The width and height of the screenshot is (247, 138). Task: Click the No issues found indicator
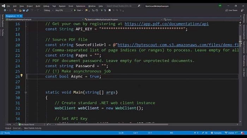pyautogui.click(x=26, y=125)
